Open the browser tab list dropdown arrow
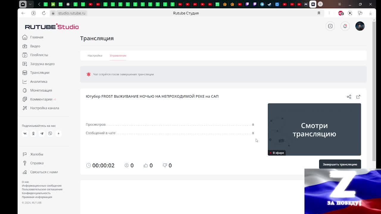The image size is (381, 214). (31, 4)
